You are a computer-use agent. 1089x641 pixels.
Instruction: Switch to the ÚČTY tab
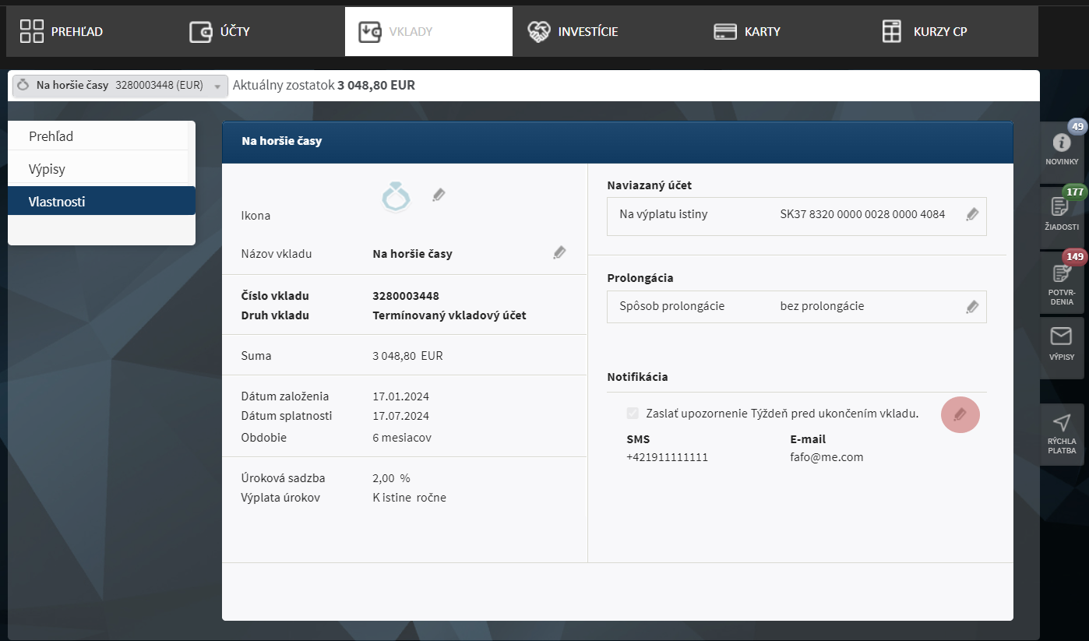pyautogui.click(x=219, y=31)
